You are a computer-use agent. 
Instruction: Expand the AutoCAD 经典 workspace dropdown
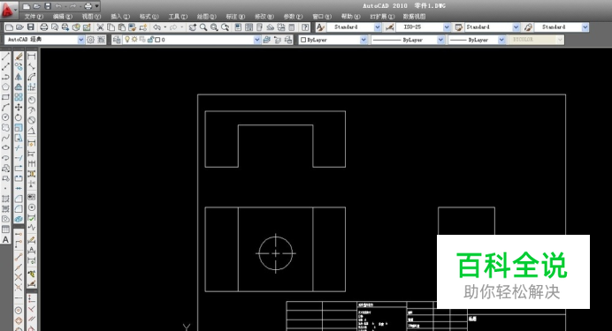[80, 40]
